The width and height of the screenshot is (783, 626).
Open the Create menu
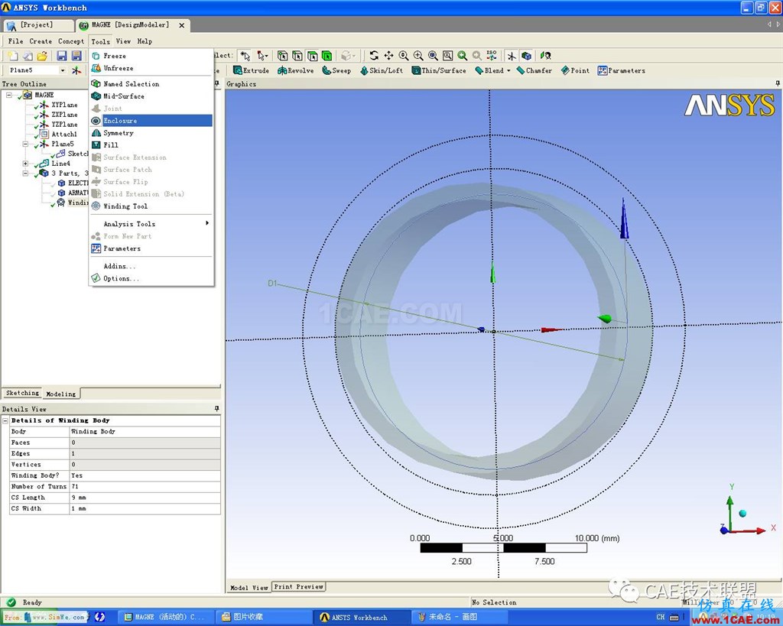tap(41, 41)
